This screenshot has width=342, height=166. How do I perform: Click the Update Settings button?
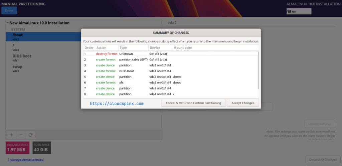tap(320, 124)
